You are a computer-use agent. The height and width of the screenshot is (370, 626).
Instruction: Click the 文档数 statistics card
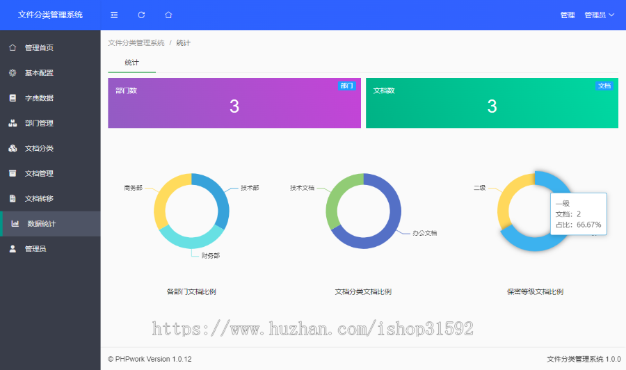[x=492, y=103]
